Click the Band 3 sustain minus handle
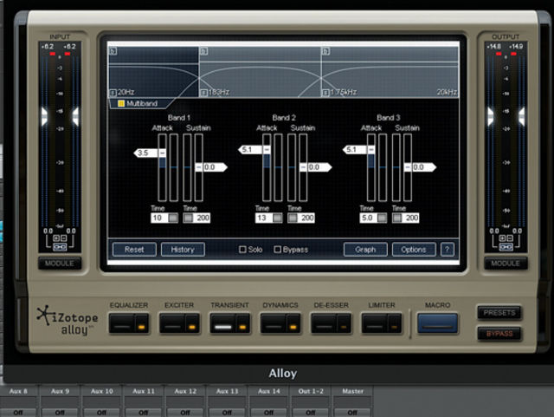Screen dimensions: 554x417 tap(408, 167)
